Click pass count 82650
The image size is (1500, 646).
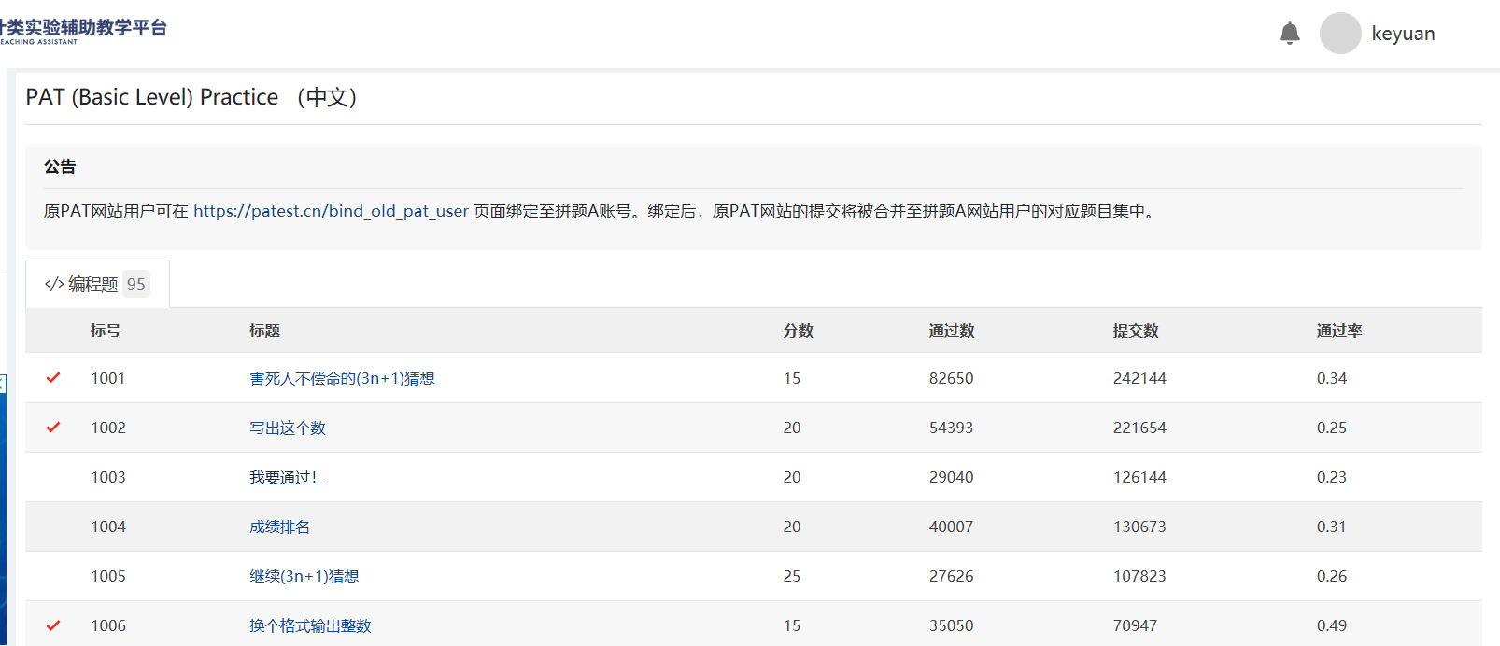click(951, 378)
